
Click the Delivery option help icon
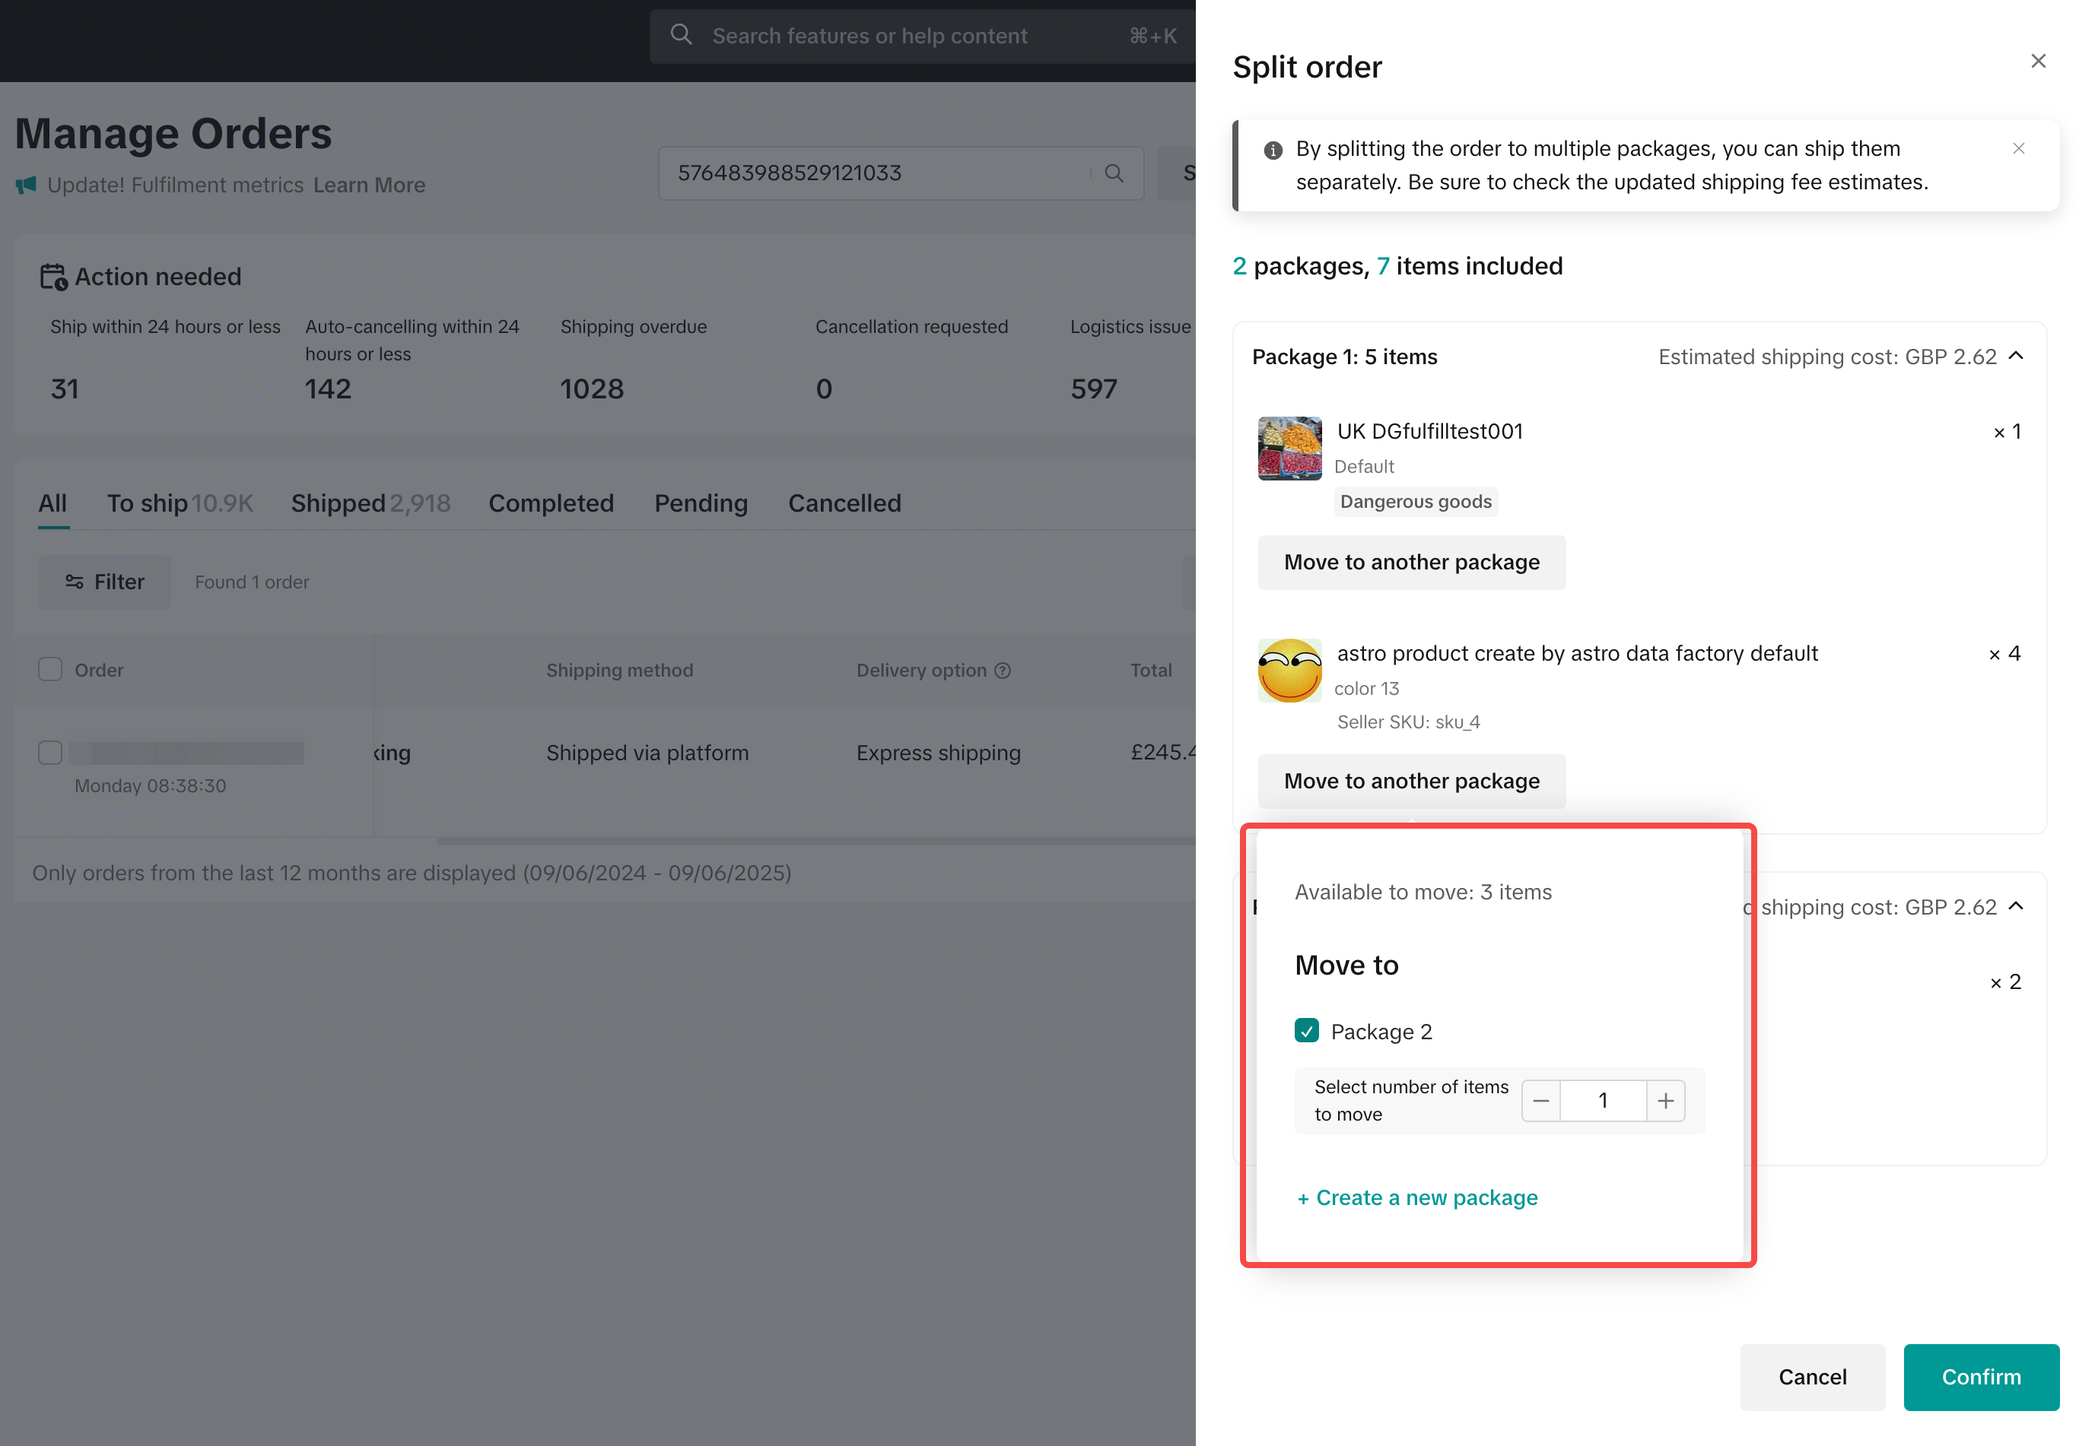click(x=1003, y=671)
